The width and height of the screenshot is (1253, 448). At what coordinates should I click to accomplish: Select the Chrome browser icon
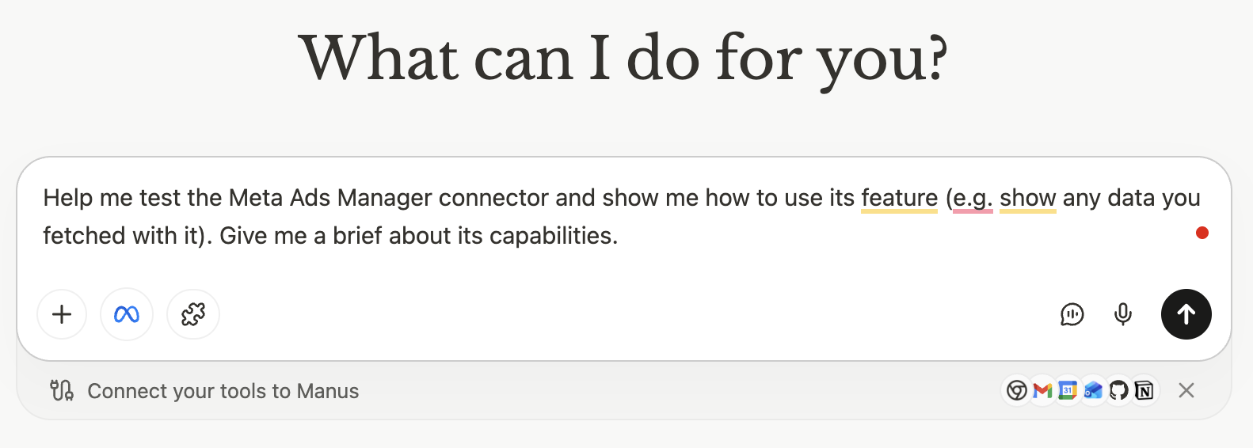click(x=1017, y=390)
